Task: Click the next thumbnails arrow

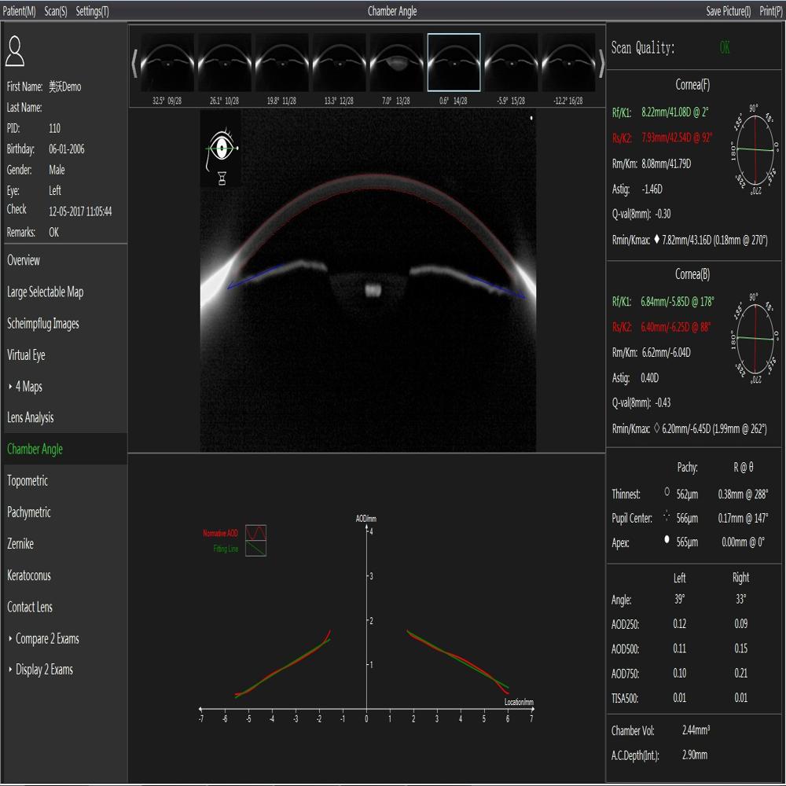Action: coord(601,63)
